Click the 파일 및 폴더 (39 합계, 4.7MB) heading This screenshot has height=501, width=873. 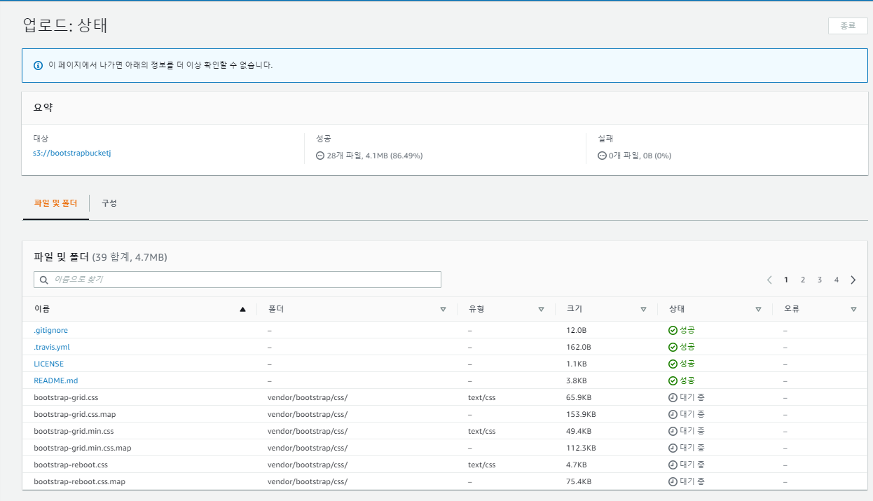(x=100, y=257)
